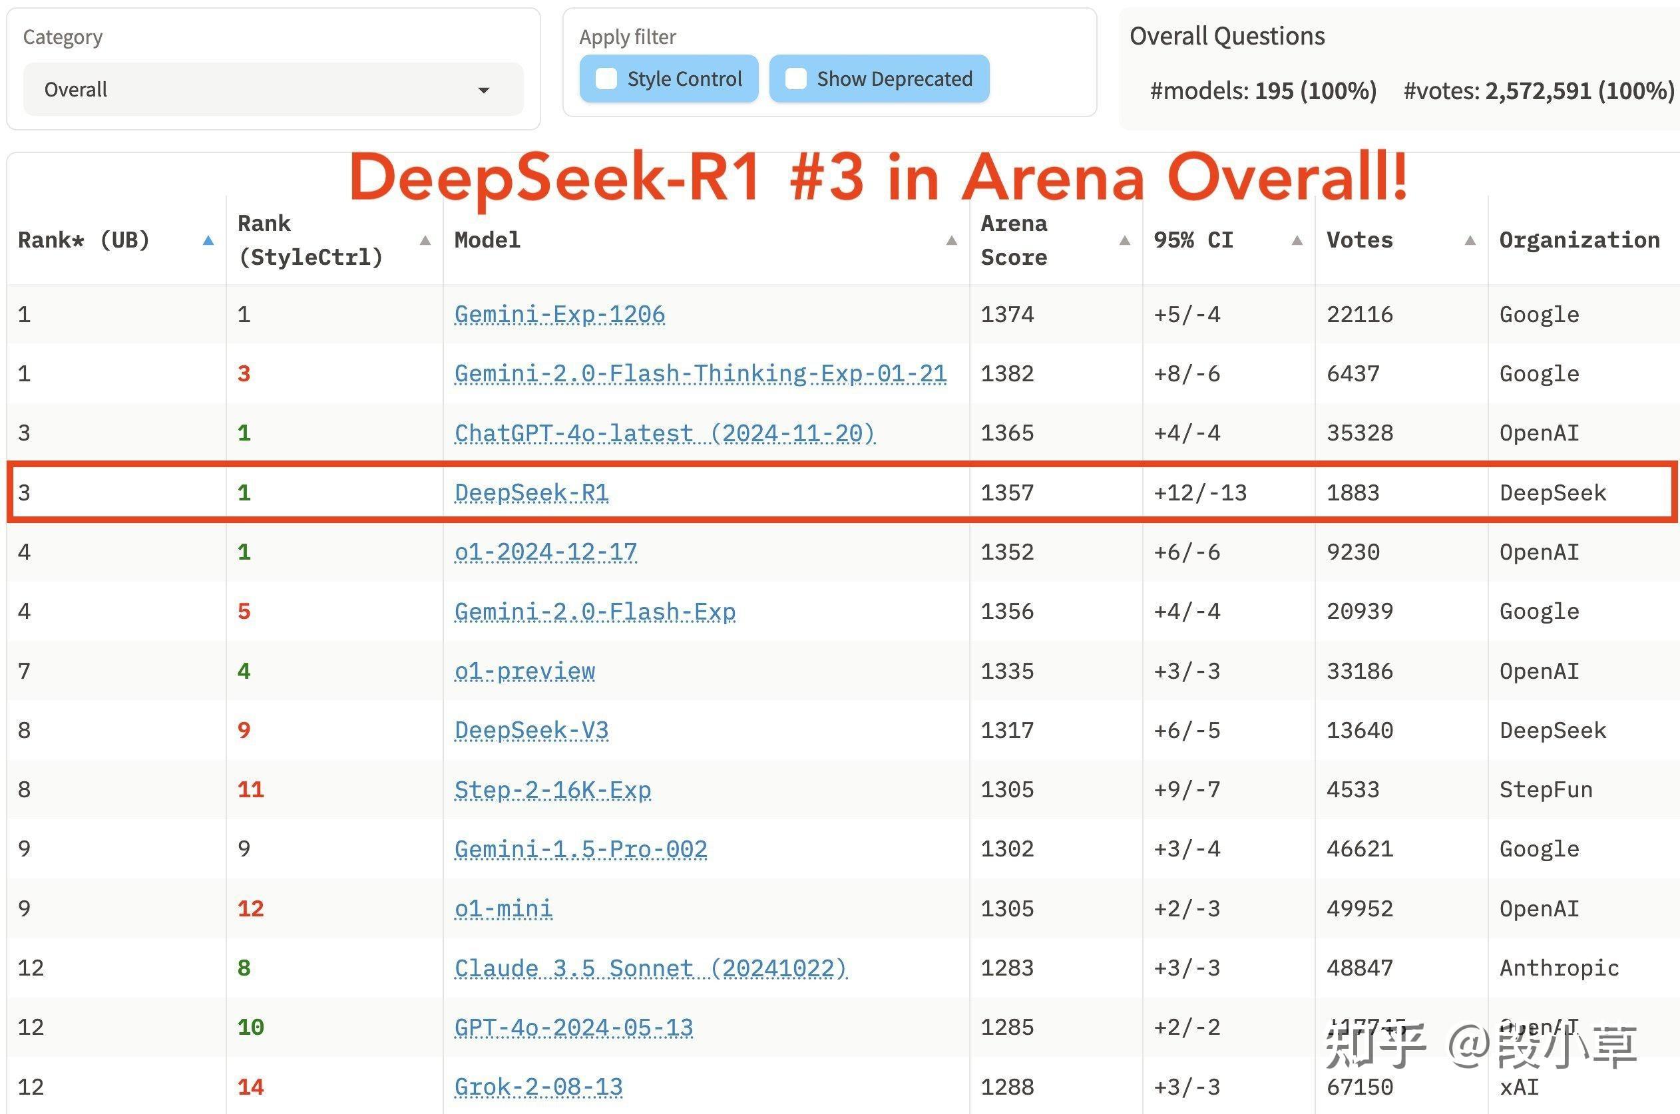Open the Gemini-2.0-Flash-Thinking-Exp-01-21 link
This screenshot has height=1114, width=1680.
701,374
